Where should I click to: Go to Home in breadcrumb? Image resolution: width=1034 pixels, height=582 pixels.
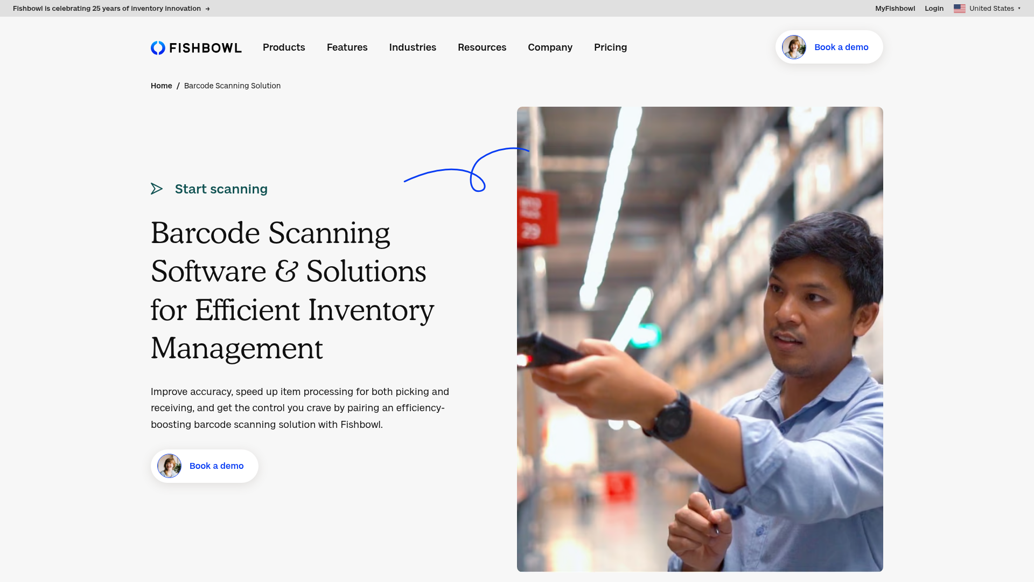162,86
